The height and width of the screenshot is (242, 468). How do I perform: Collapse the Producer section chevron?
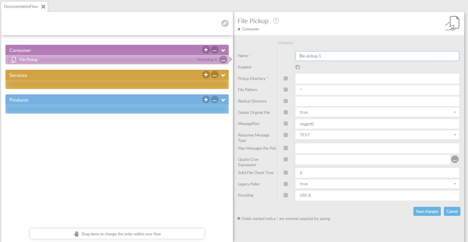(x=223, y=100)
